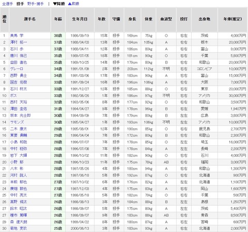The image size is (248, 232).
Task: Open player link ボス
Action: 13,95
